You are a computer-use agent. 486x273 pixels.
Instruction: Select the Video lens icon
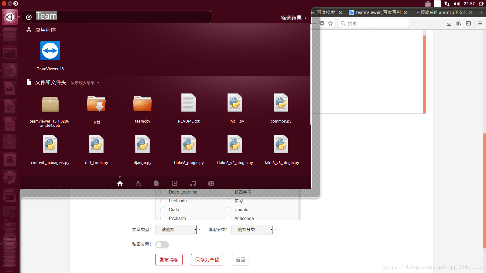coord(175,183)
